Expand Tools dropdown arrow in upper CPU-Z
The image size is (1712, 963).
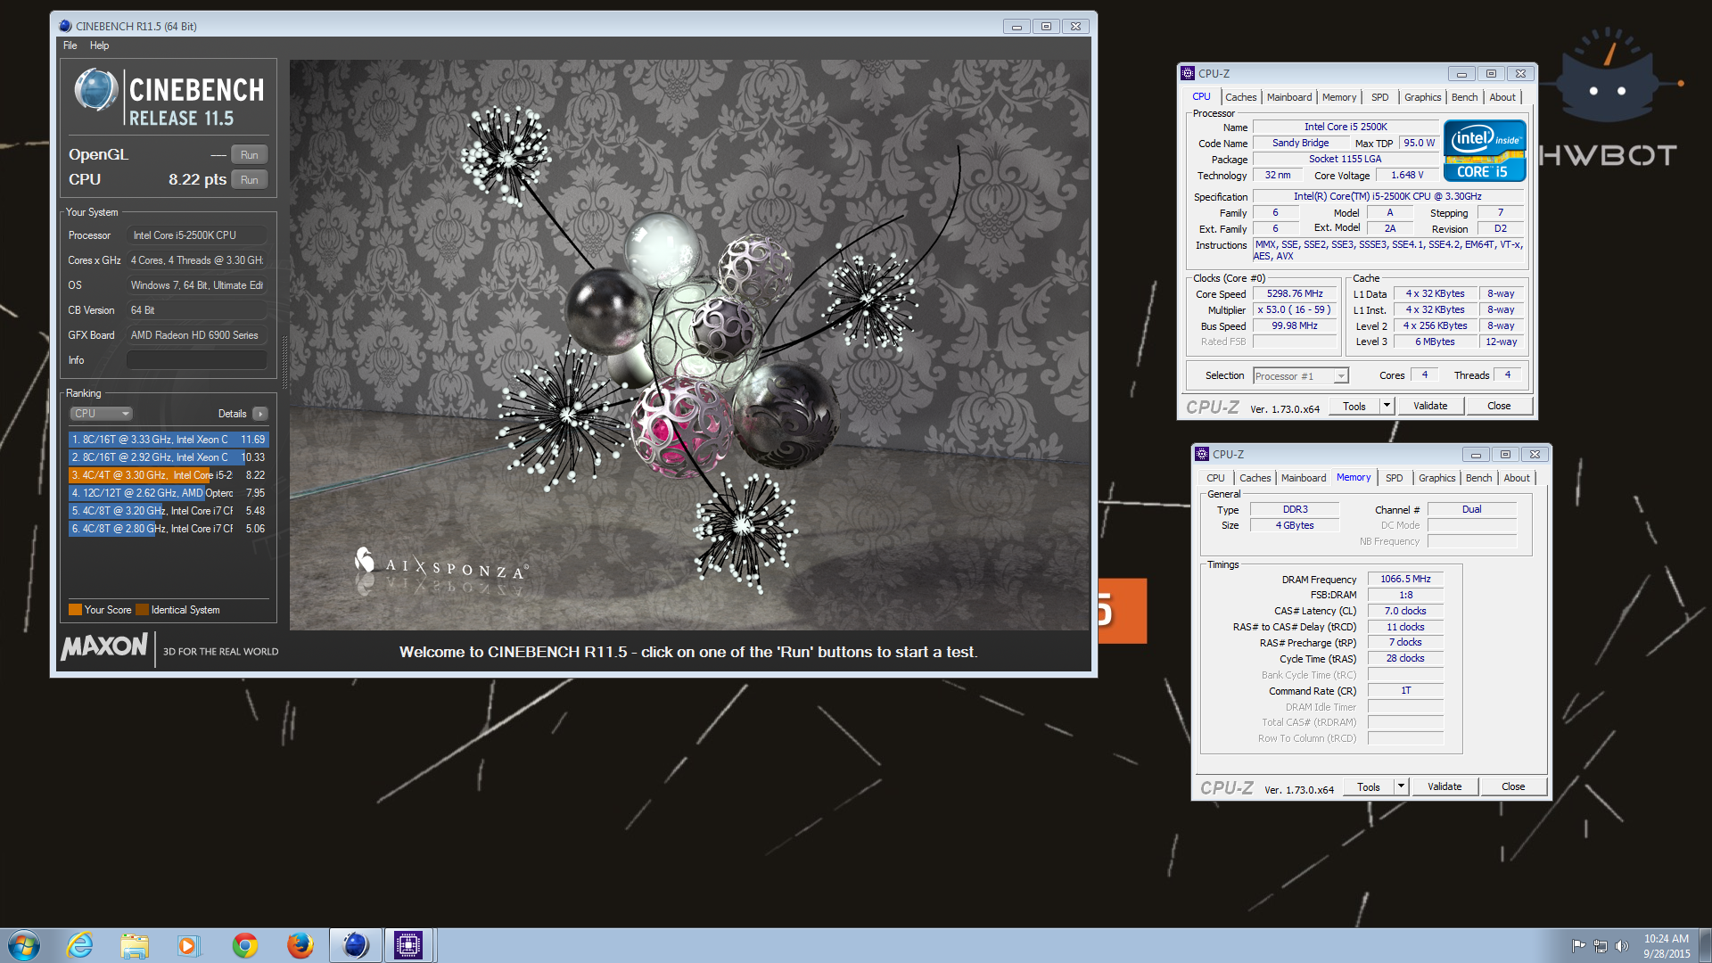point(1387,407)
